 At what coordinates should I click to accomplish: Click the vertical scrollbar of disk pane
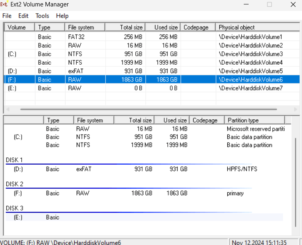(x=296, y=182)
